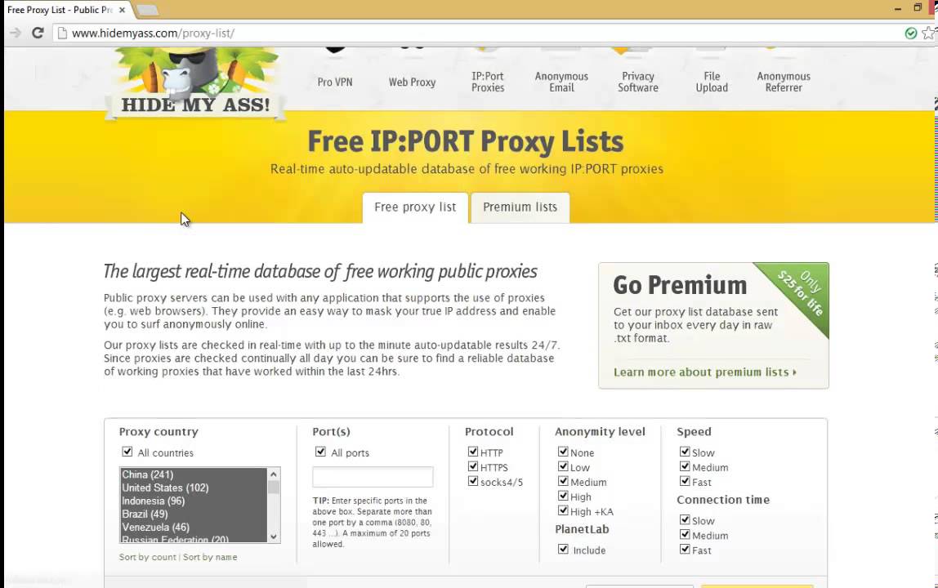This screenshot has height=588, width=938.
Task: Switch to the Premium lists tab
Action: 520,207
